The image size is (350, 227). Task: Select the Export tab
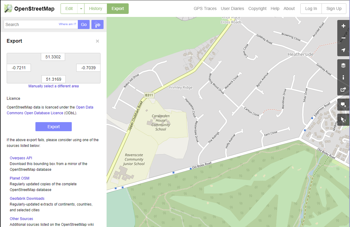pyautogui.click(x=118, y=9)
